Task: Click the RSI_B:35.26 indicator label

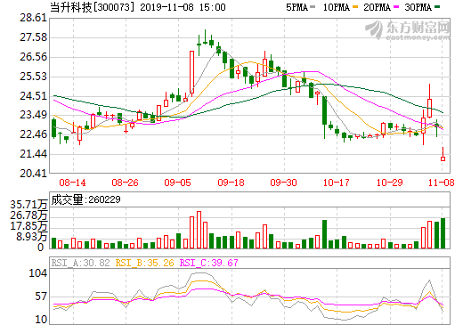Action: [x=144, y=263]
